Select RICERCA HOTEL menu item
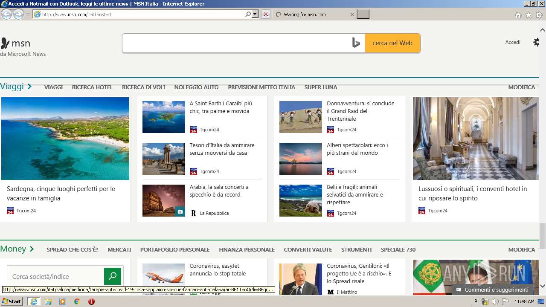This screenshot has height=307, width=546. coord(92,87)
